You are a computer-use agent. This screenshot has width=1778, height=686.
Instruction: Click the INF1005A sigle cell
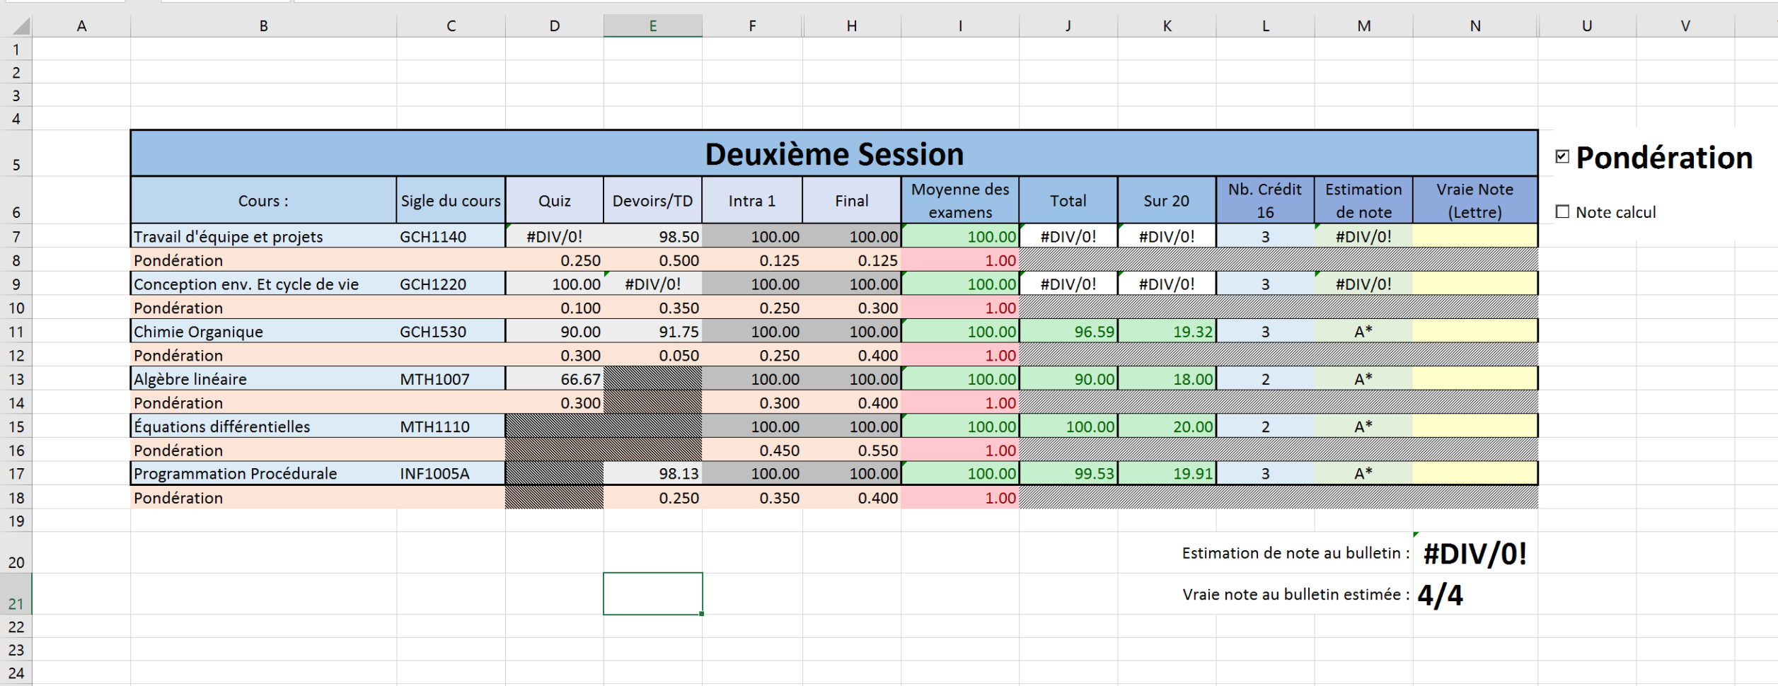pyautogui.click(x=451, y=473)
